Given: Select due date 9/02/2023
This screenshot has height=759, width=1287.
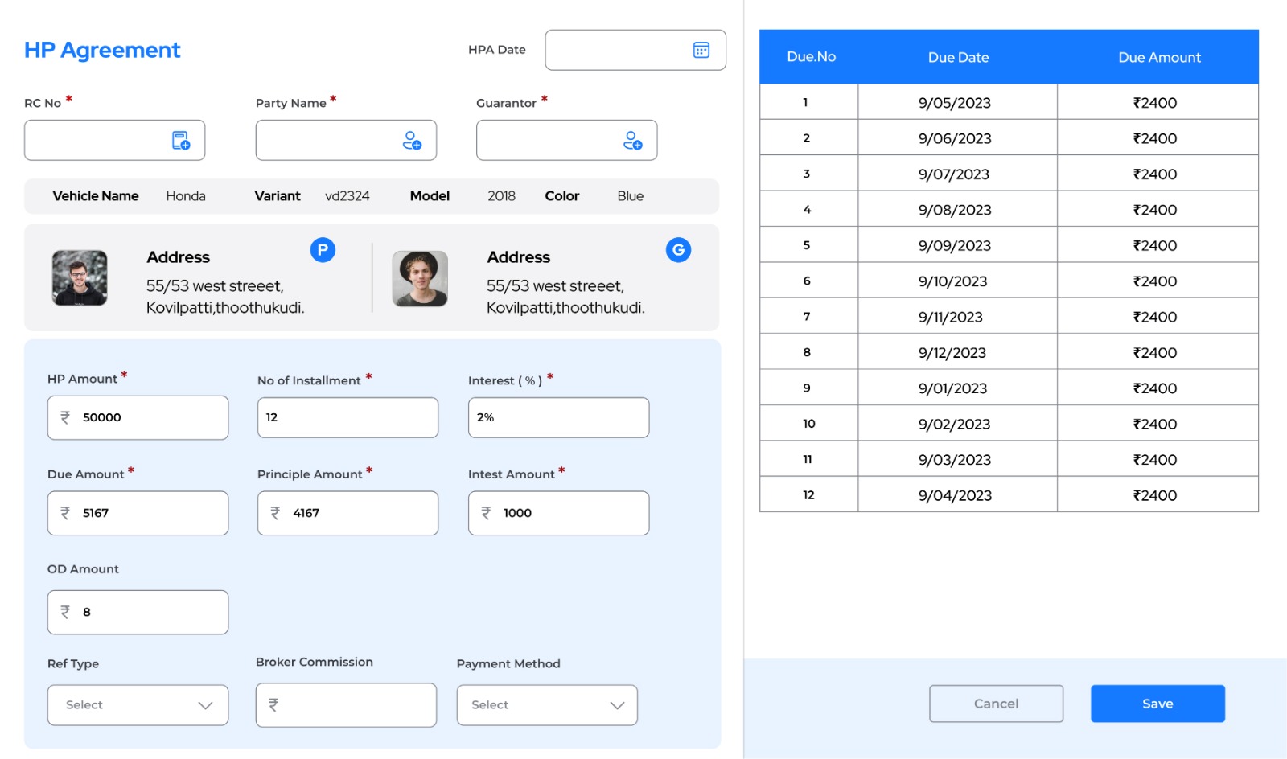Looking at the screenshot, I should (954, 425).
